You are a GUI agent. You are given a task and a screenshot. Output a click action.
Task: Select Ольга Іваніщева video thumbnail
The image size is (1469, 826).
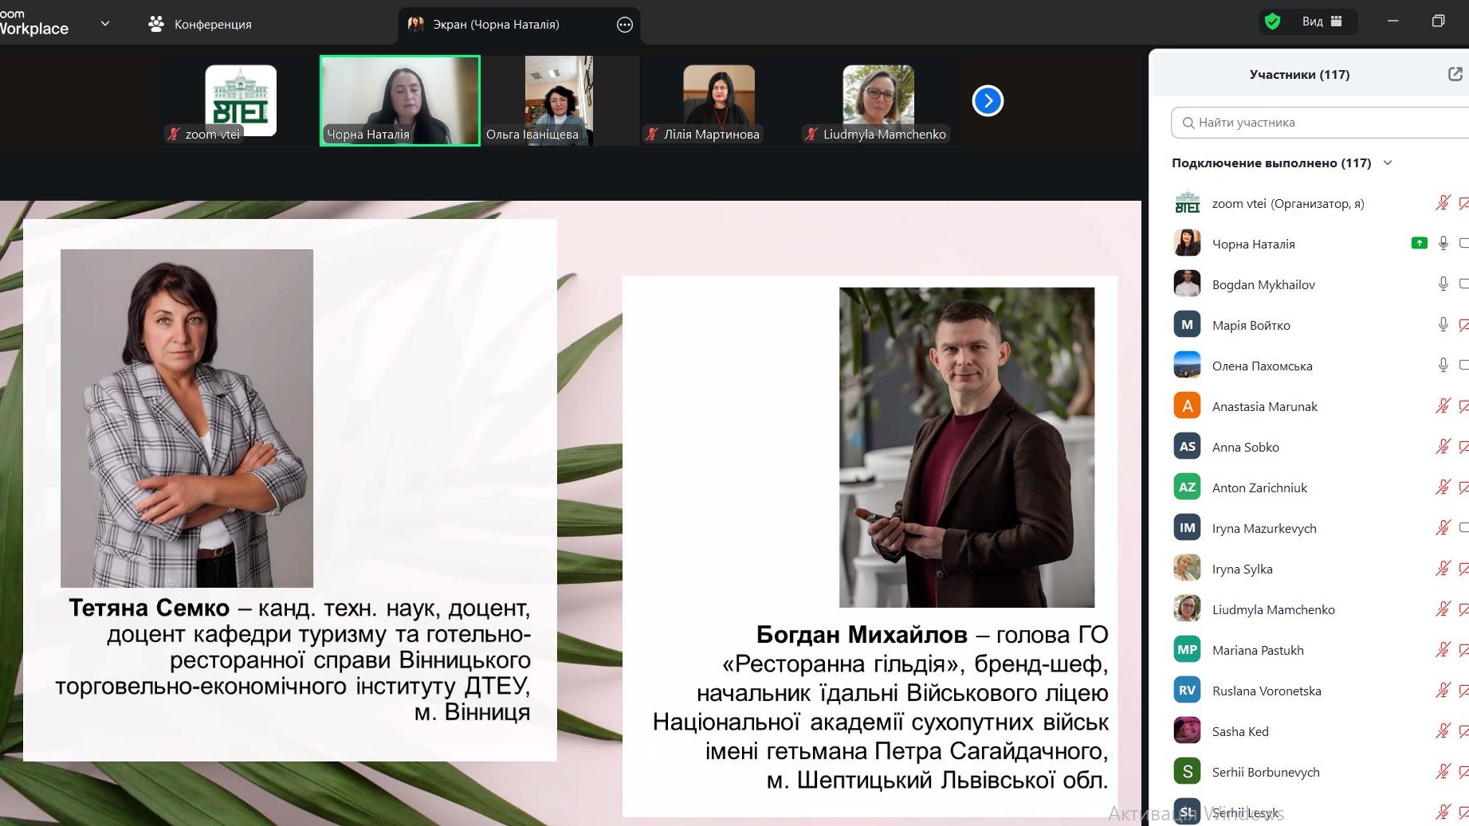click(559, 100)
